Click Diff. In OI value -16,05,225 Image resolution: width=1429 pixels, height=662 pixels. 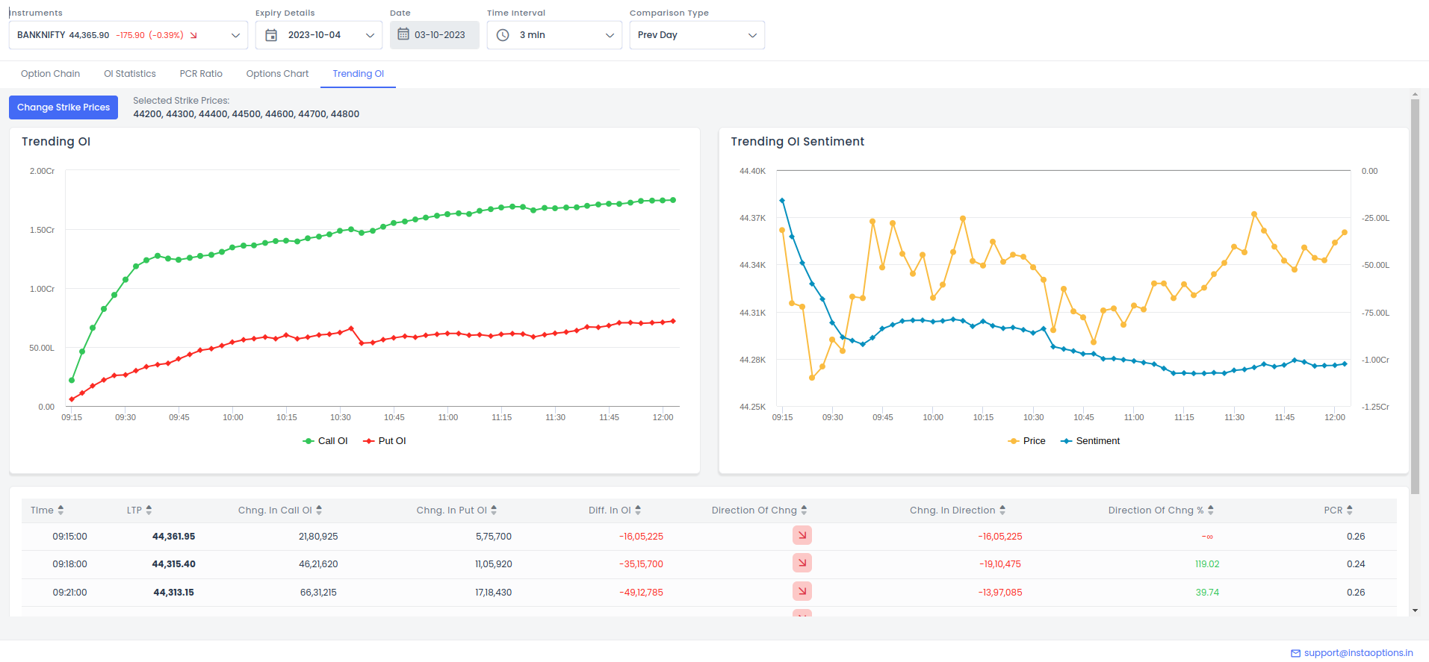pyautogui.click(x=641, y=537)
